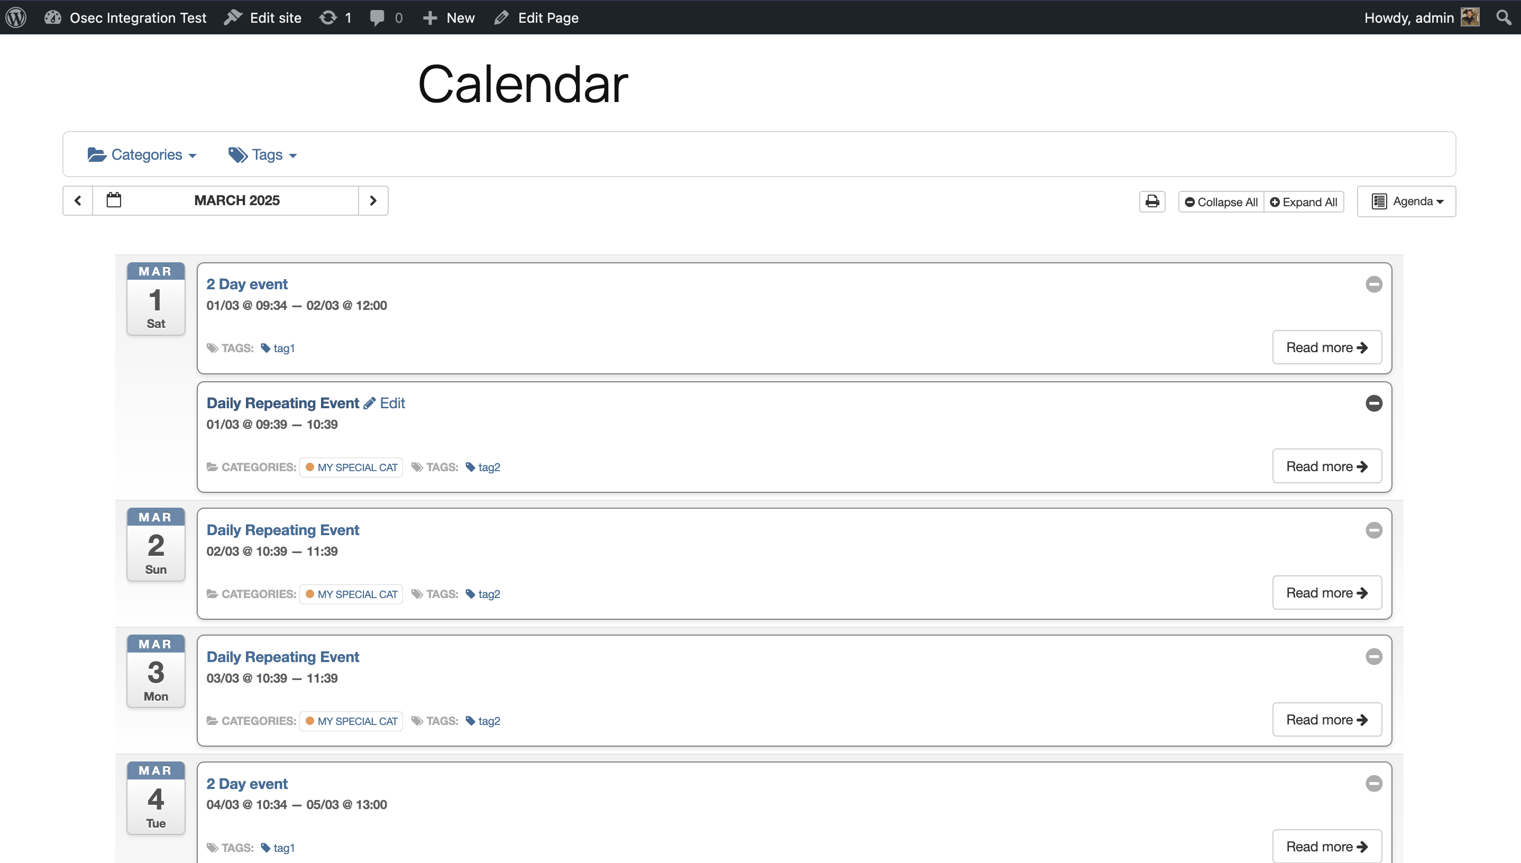Click Edit Page in the admin bar
1521x863 pixels.
tap(536, 17)
